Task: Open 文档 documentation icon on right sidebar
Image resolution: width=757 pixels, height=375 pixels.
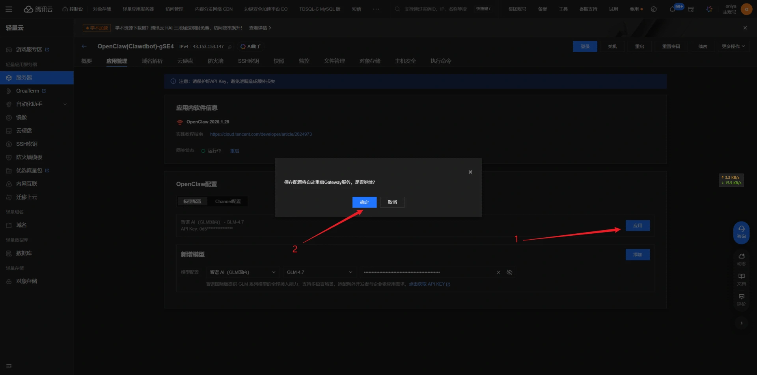Action: pyautogui.click(x=741, y=279)
